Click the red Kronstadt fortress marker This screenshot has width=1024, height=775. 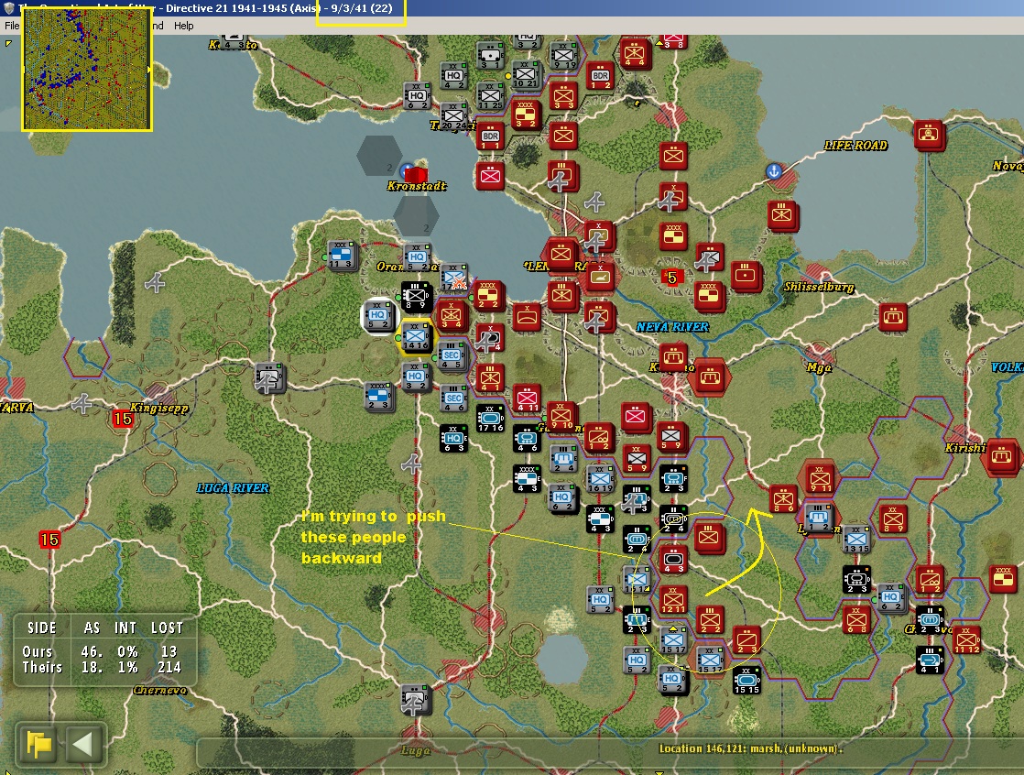(x=415, y=173)
